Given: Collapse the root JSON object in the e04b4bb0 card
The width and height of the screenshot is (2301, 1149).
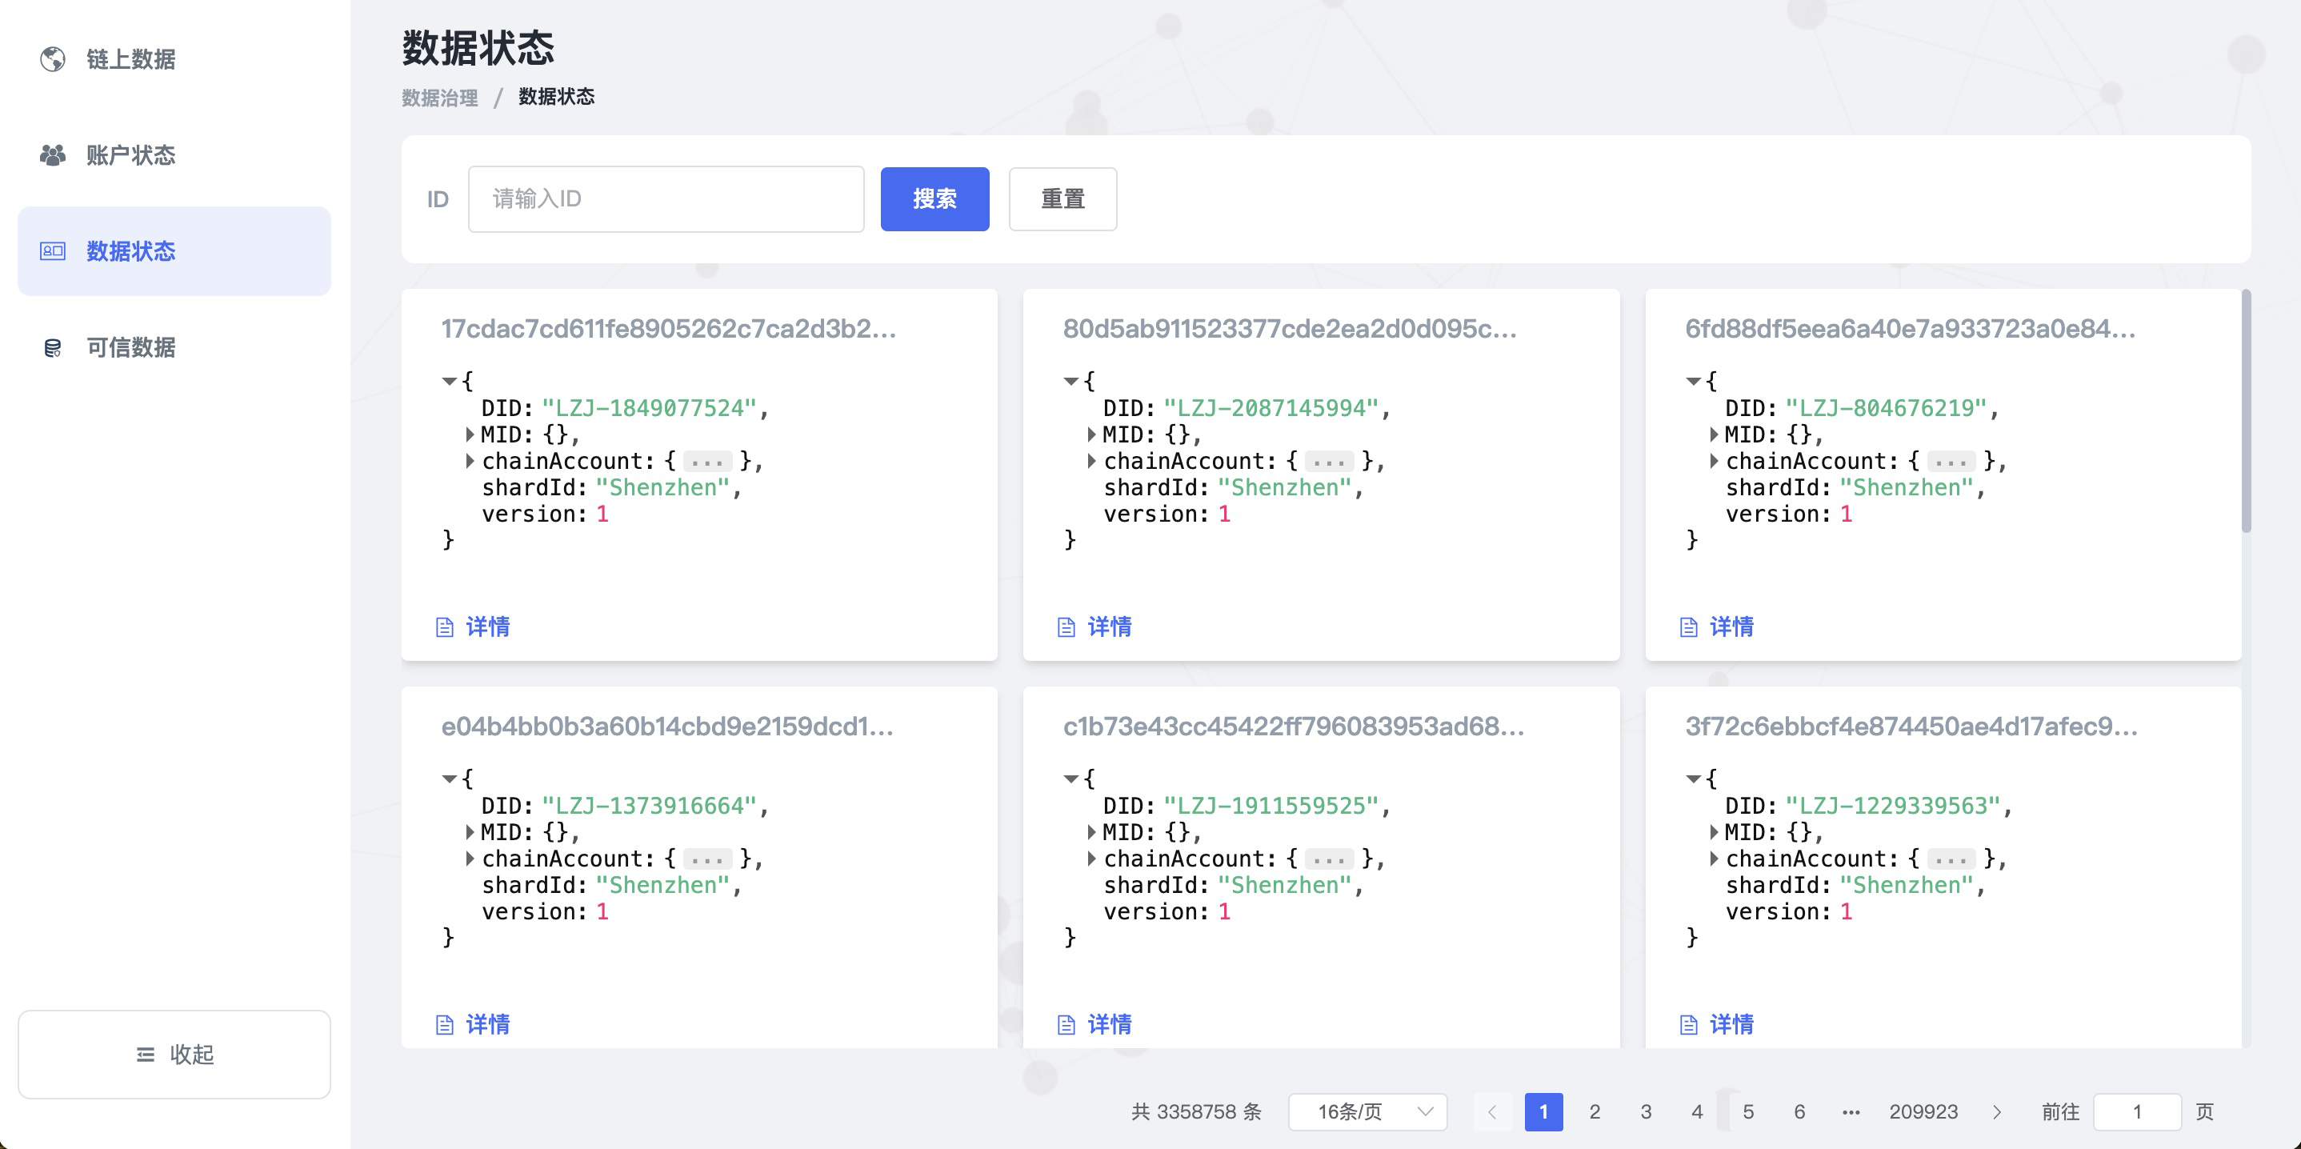Looking at the screenshot, I should tap(450, 779).
